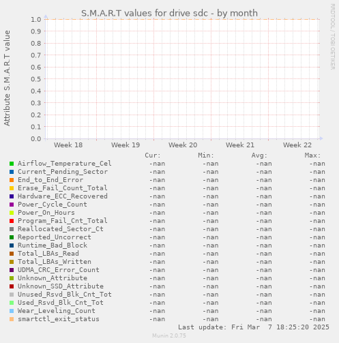Click the Cur value of Airflow_Temperature_Cel

(x=157, y=164)
